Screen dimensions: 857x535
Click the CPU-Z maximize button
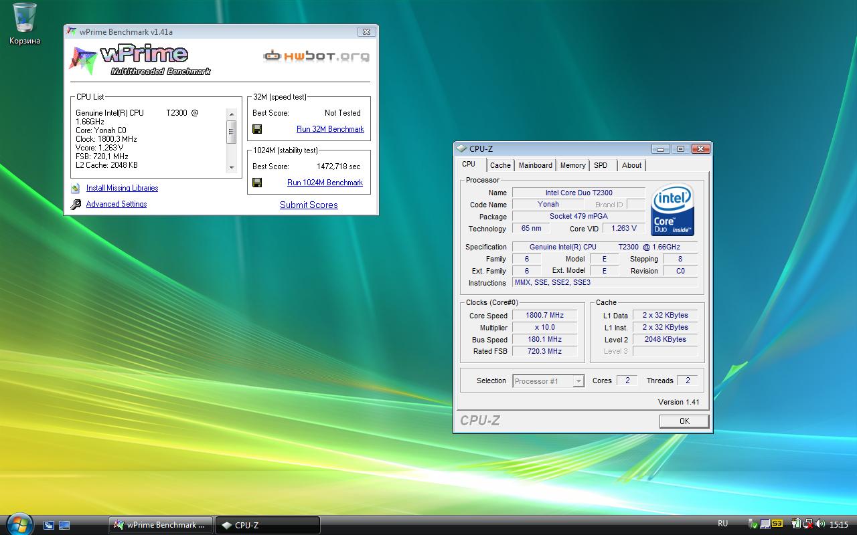(x=680, y=148)
